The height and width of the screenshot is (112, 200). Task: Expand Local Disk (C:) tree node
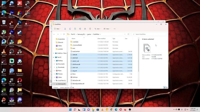pos(54,81)
